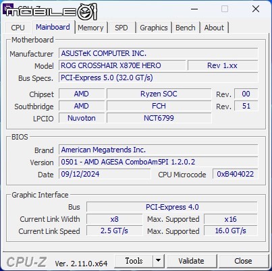Image resolution: width=272 pixels, height=271 pixels.
Task: Click the Rev 1.xx field
Action: click(x=223, y=65)
